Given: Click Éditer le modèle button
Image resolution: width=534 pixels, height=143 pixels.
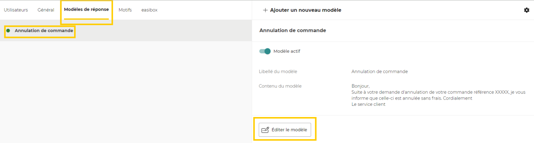Looking at the screenshot, I should click(x=285, y=130).
